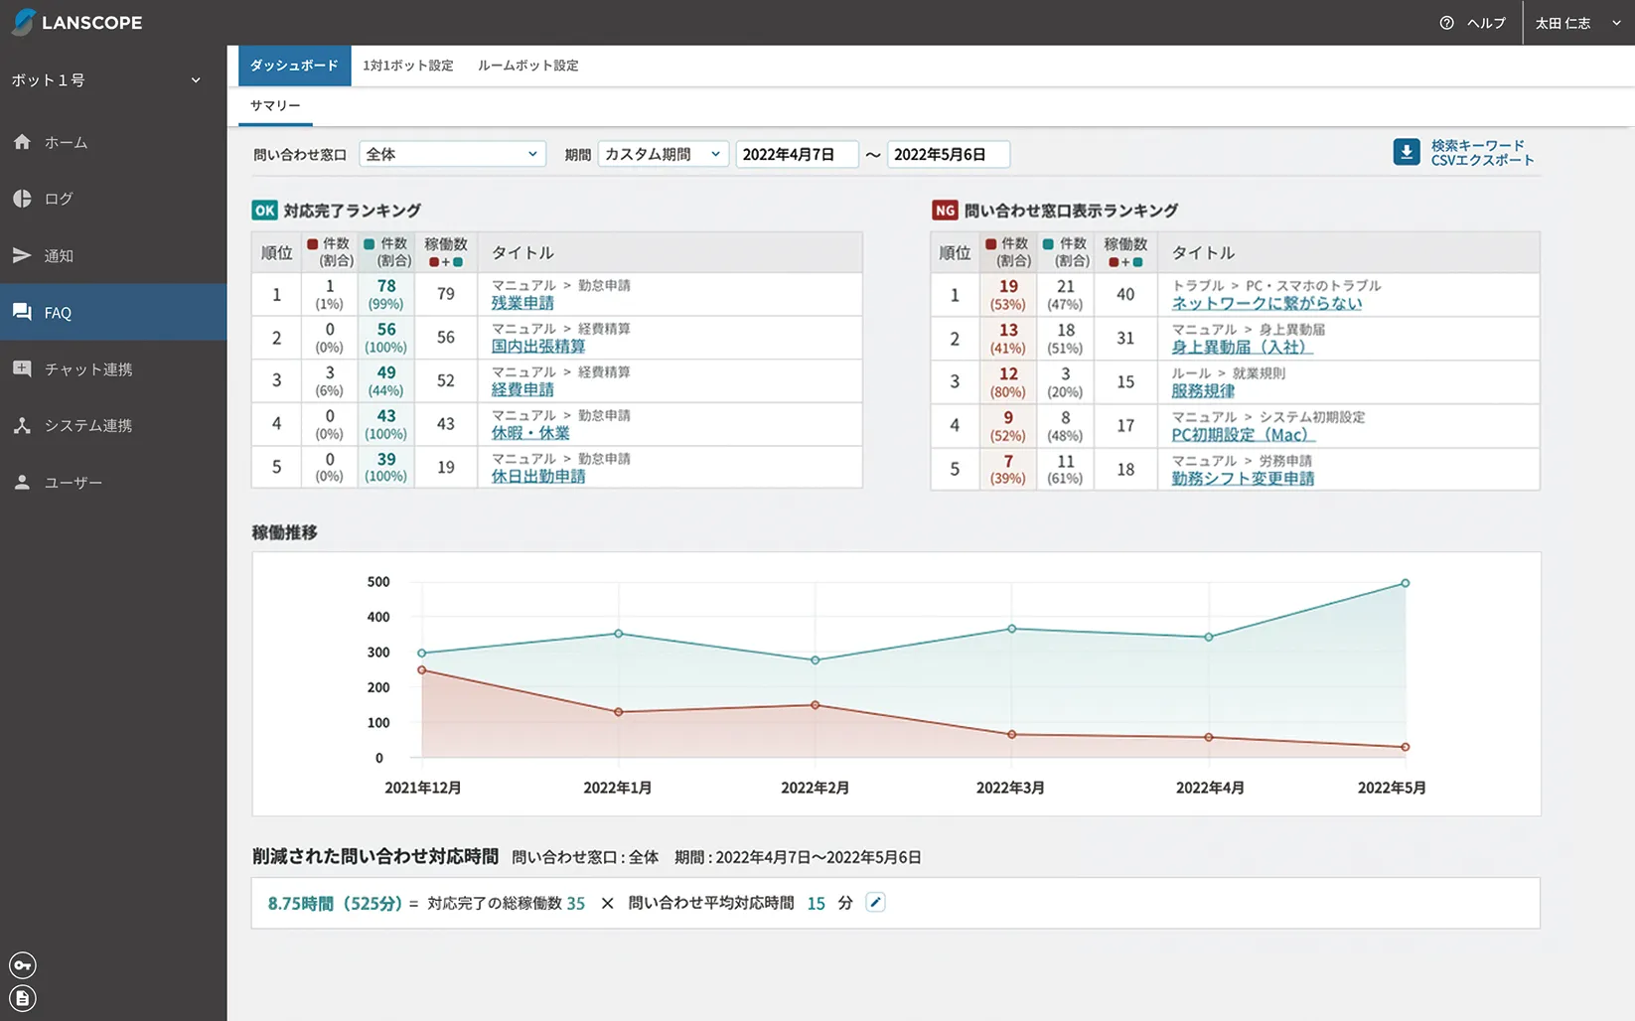Viewport: 1635px width, 1021px height.
Task: Open the help question mark icon
Action: click(1446, 23)
